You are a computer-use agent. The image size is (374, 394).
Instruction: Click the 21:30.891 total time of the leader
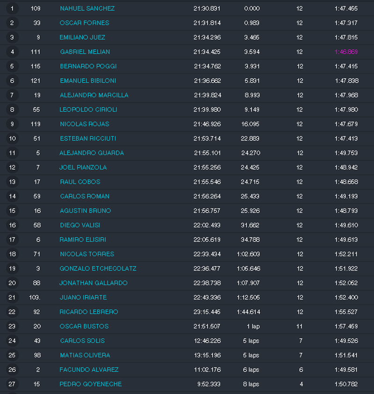(207, 8)
